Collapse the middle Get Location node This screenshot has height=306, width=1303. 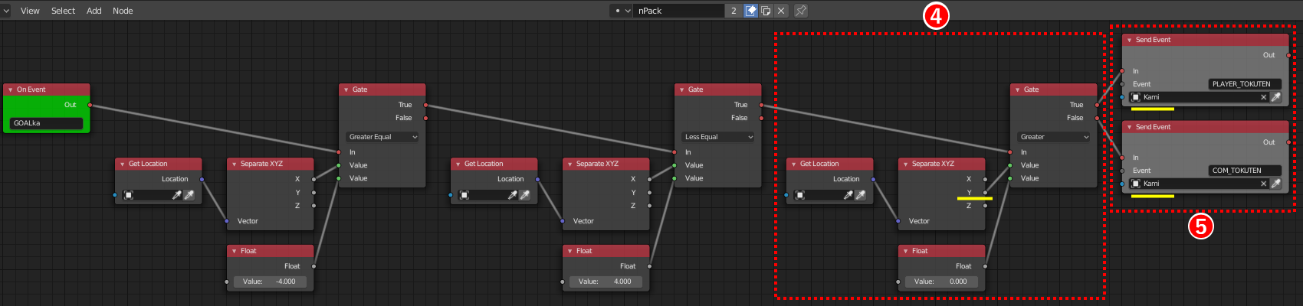coord(458,164)
